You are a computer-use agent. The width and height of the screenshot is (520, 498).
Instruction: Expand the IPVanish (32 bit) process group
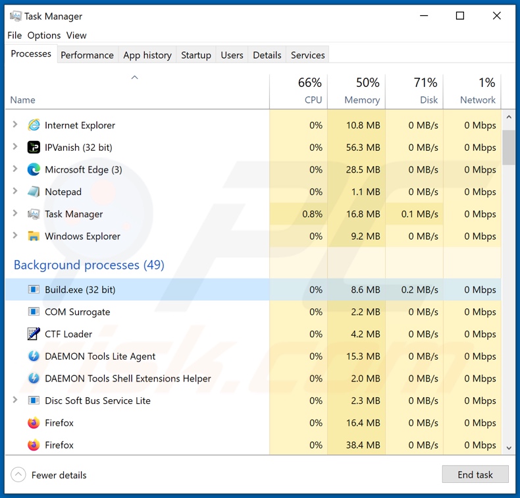[15, 147]
